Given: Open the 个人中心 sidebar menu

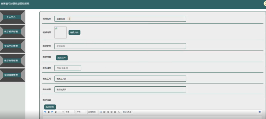Looking at the screenshot, I should (x=12, y=17).
